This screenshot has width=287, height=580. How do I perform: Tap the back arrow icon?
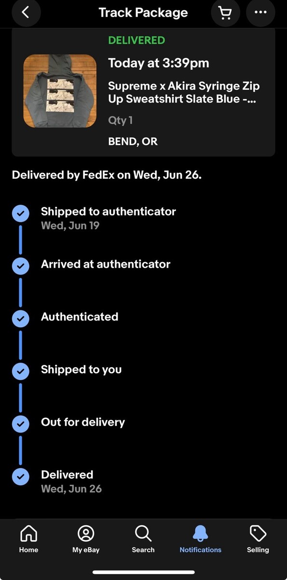(x=26, y=13)
